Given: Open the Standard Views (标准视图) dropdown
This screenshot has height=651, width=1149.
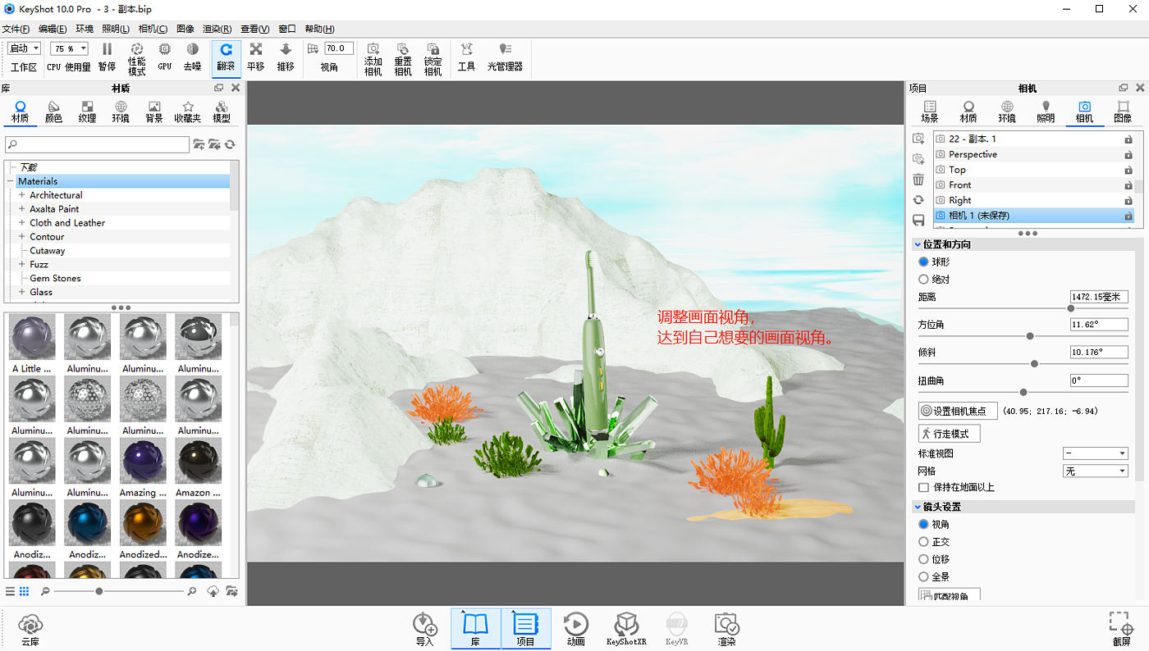Looking at the screenshot, I should 1095,453.
